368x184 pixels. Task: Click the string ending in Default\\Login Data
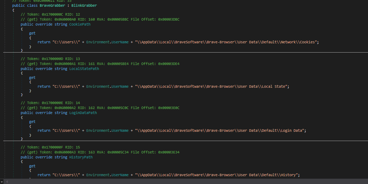click(219, 130)
